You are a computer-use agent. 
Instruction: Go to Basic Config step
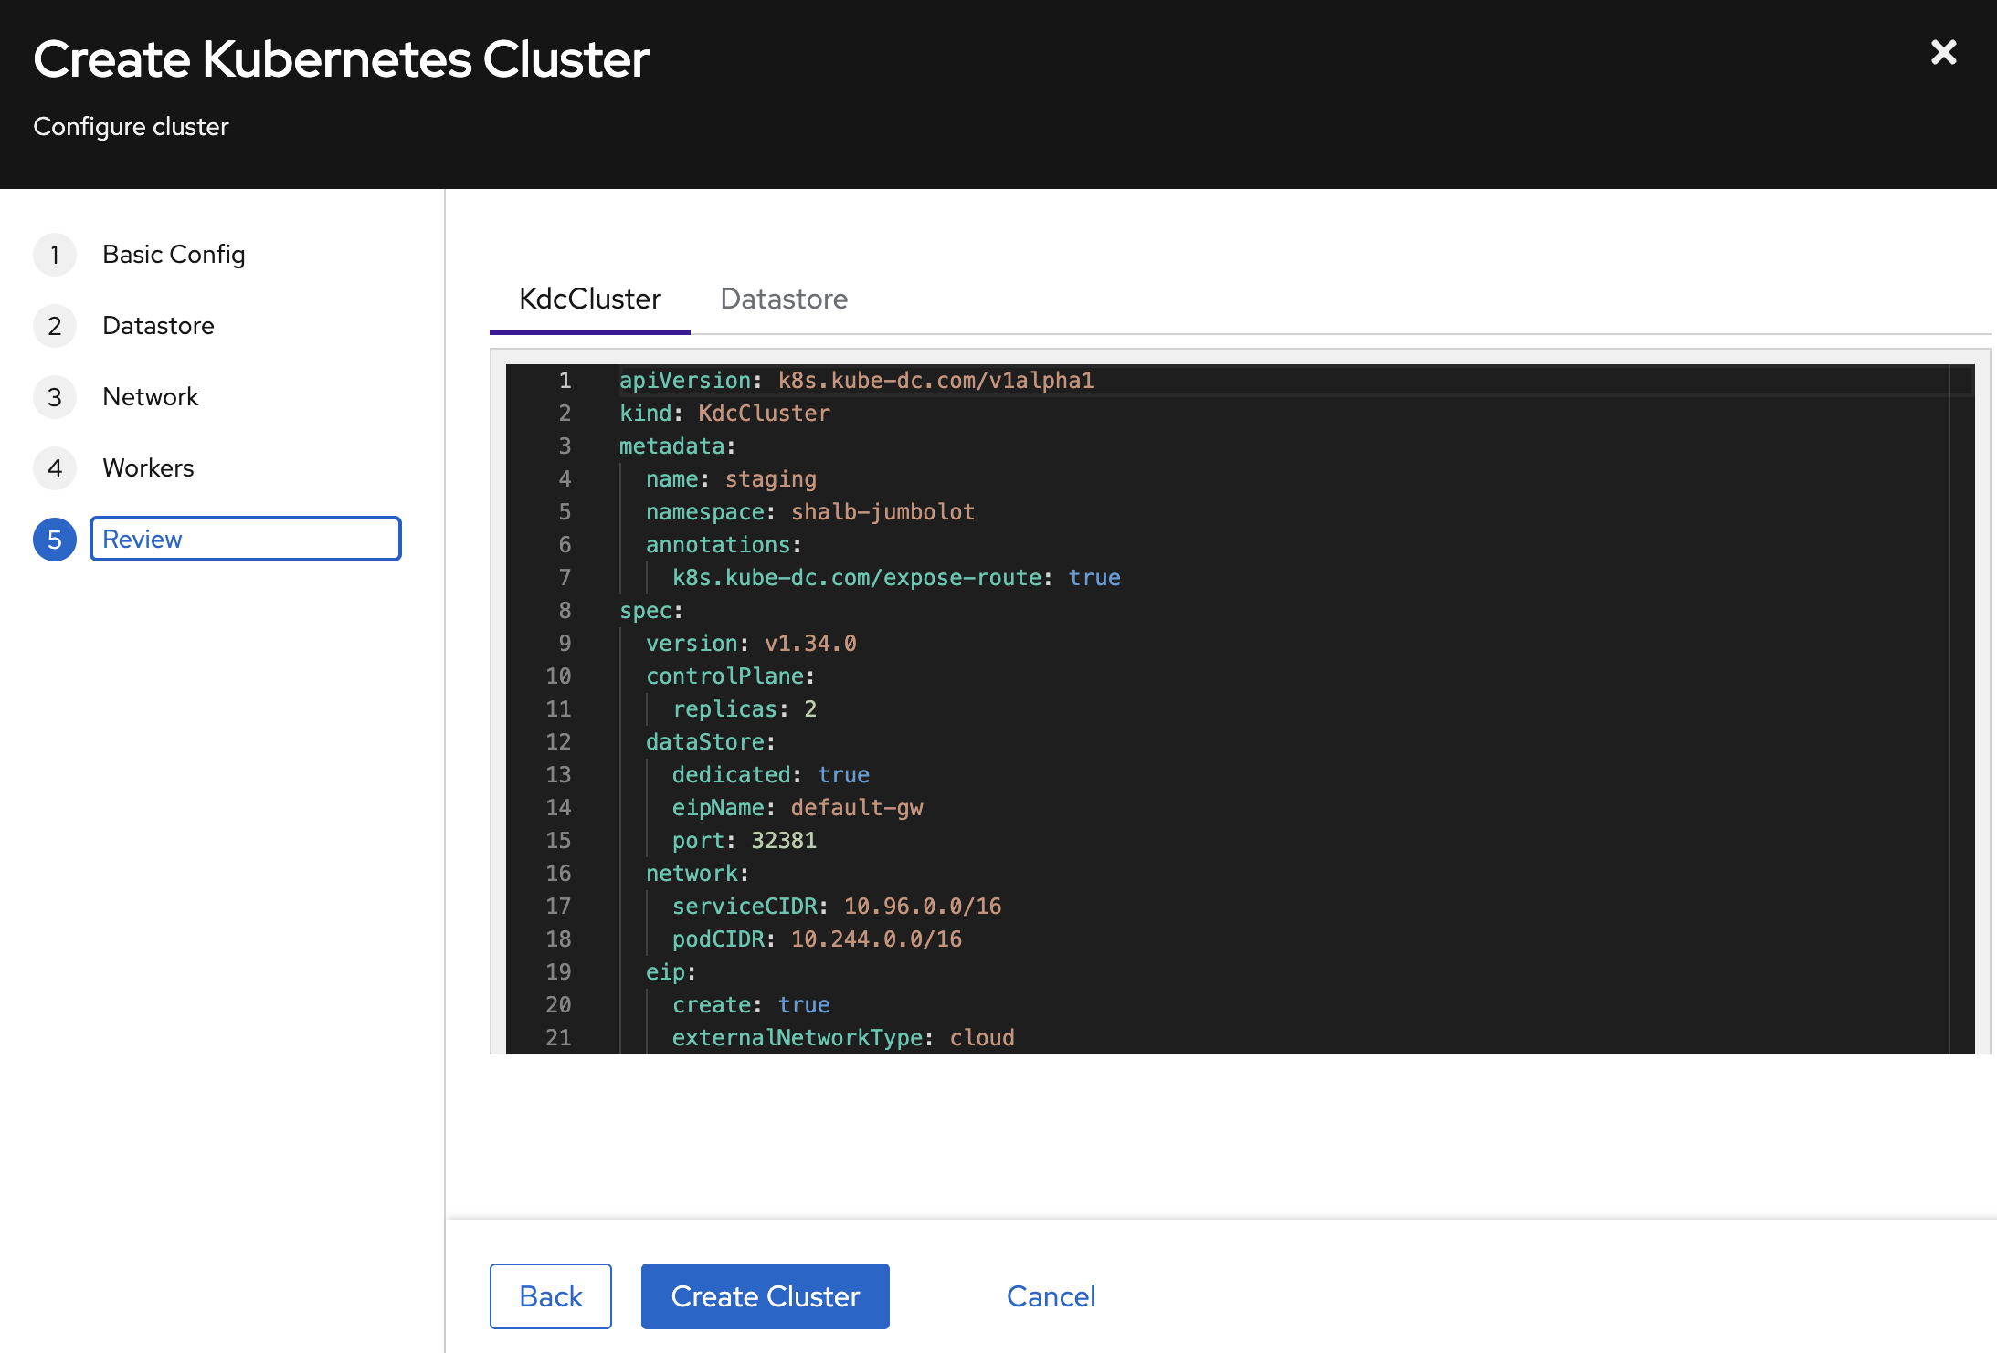click(174, 255)
